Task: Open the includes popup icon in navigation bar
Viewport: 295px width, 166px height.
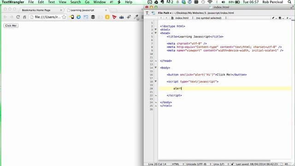Action: (x=281, y=18)
